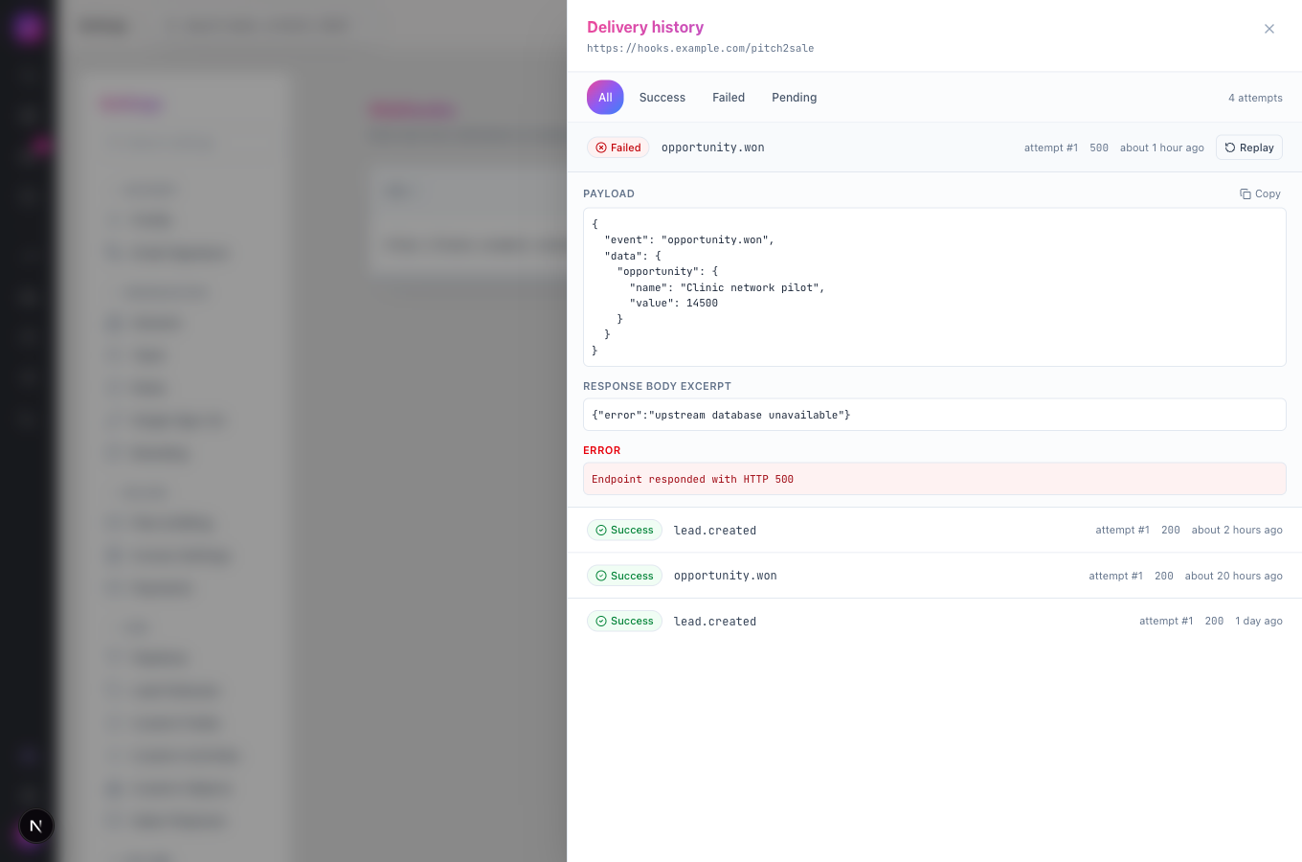Image resolution: width=1302 pixels, height=862 pixels.
Task: Click the 'about 20 hours ago' timestamp
Action: pyautogui.click(x=1233, y=576)
